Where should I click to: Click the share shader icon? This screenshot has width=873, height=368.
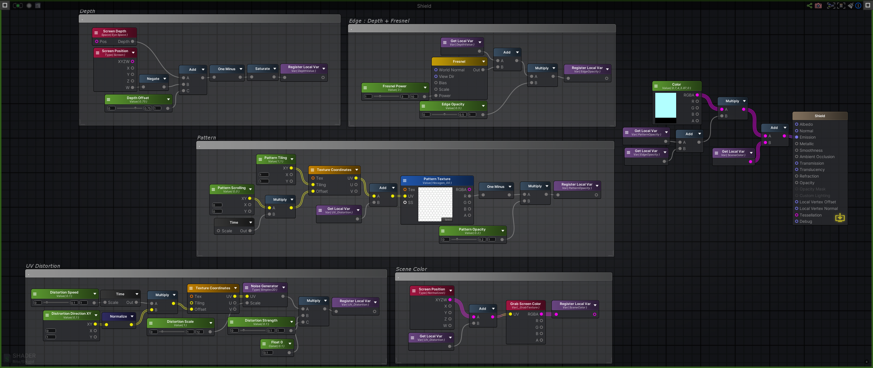(x=809, y=5)
